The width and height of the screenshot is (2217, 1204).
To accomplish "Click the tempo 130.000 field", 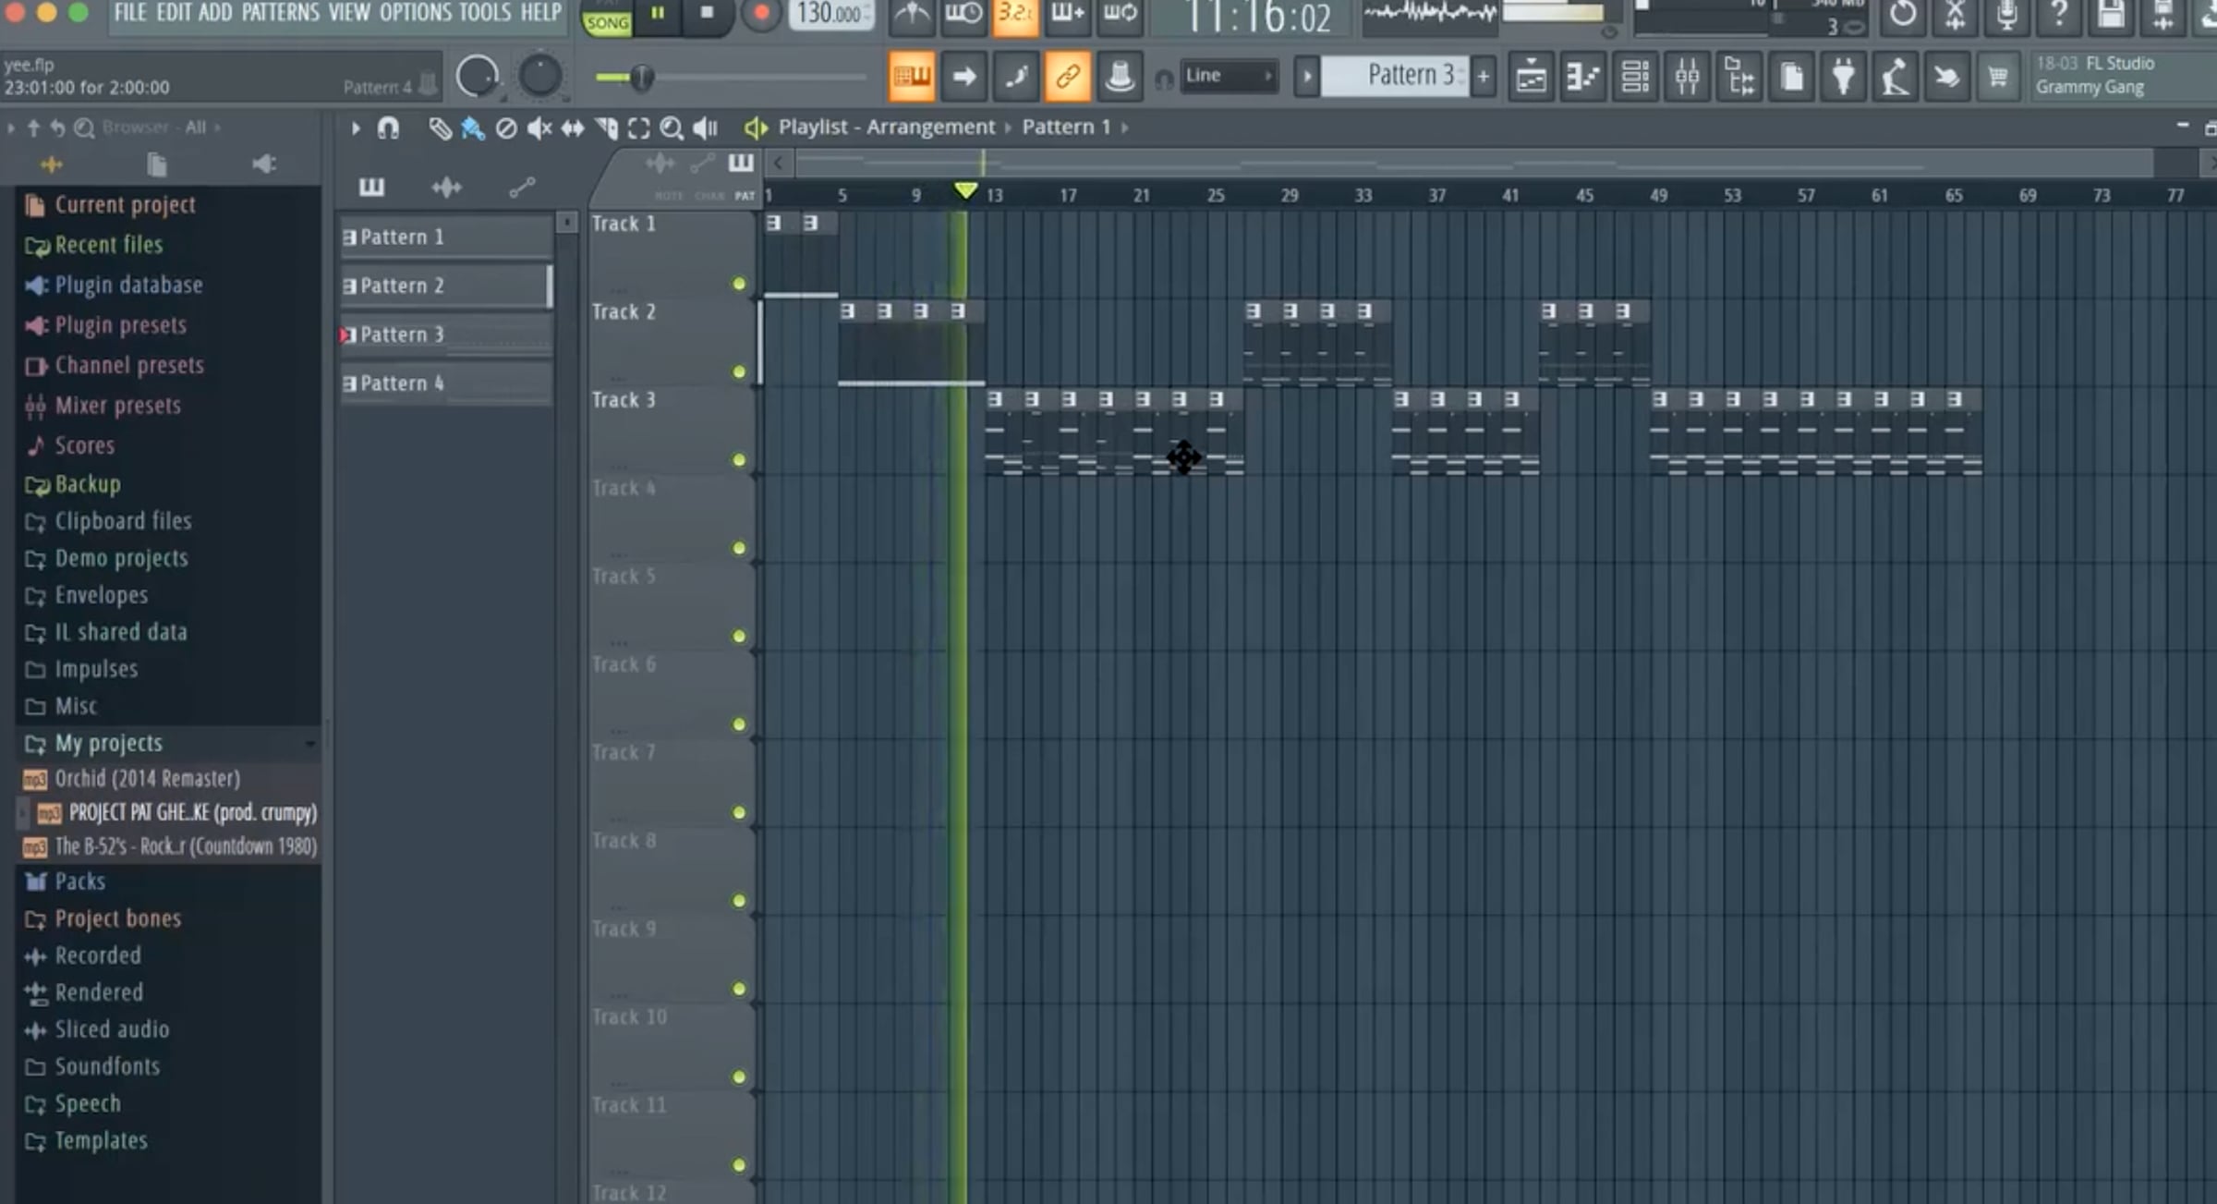I will click(x=830, y=14).
